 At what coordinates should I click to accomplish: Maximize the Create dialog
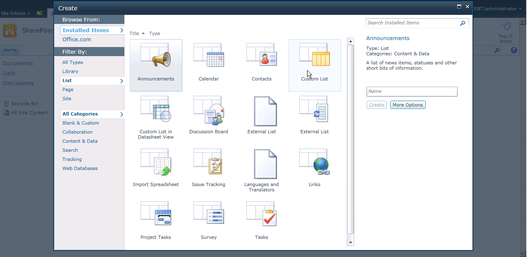pos(459,7)
